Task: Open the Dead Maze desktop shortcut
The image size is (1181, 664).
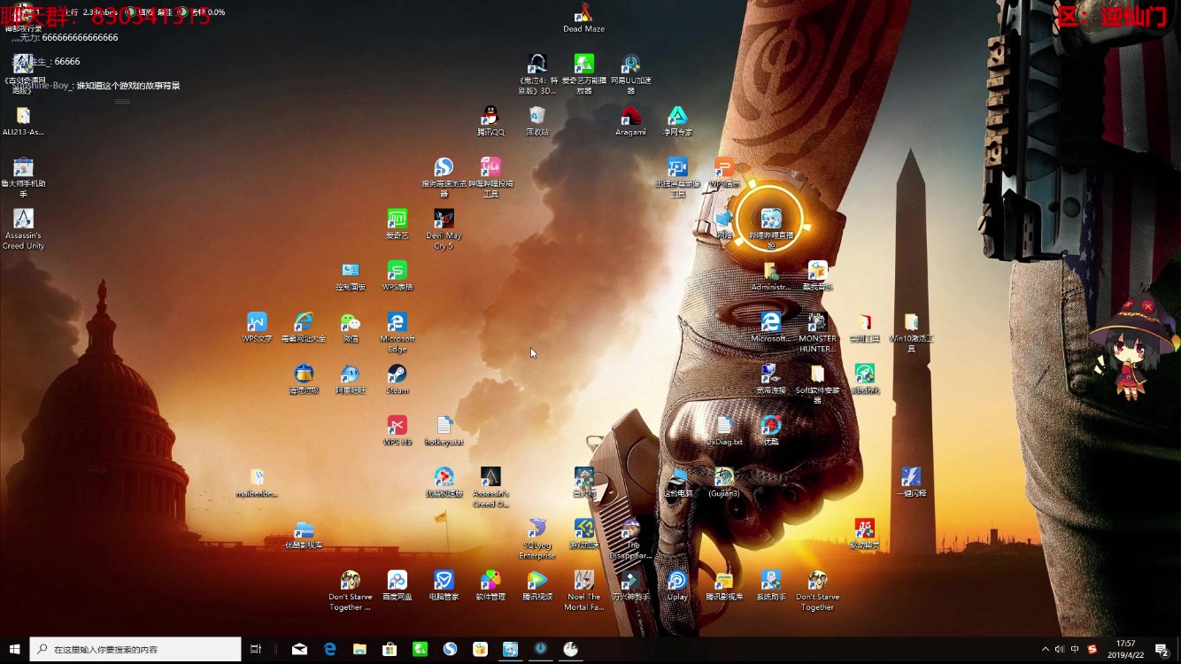Action: [583, 18]
